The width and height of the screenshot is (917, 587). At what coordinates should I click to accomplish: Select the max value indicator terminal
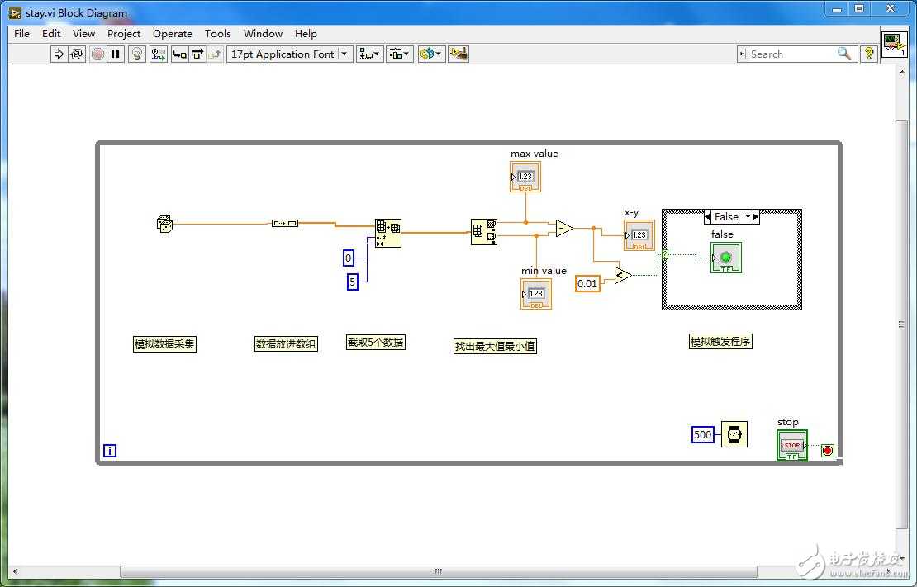point(525,177)
